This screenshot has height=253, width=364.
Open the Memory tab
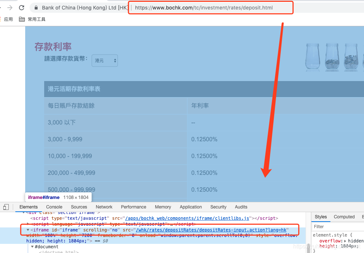(163, 207)
